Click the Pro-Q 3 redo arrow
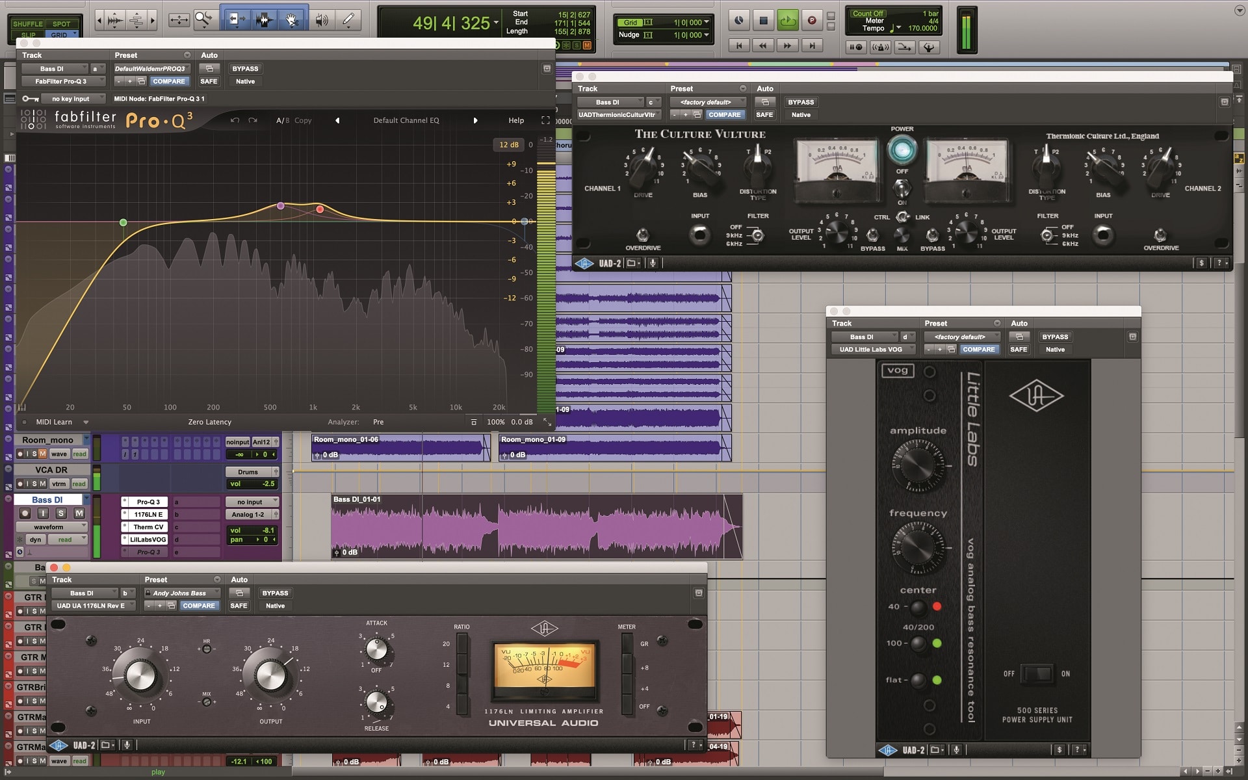 253,120
